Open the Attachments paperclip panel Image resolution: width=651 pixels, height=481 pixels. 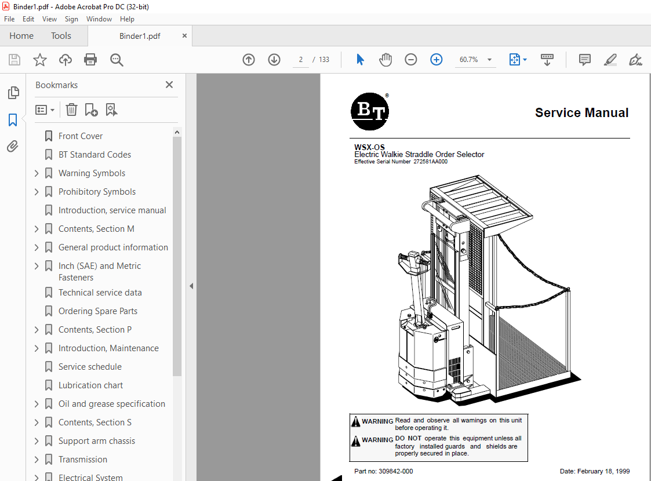tap(13, 146)
